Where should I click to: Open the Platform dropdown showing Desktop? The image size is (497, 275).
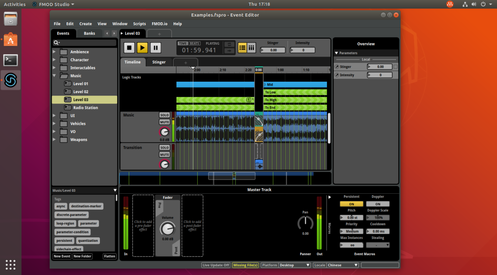coord(294,265)
